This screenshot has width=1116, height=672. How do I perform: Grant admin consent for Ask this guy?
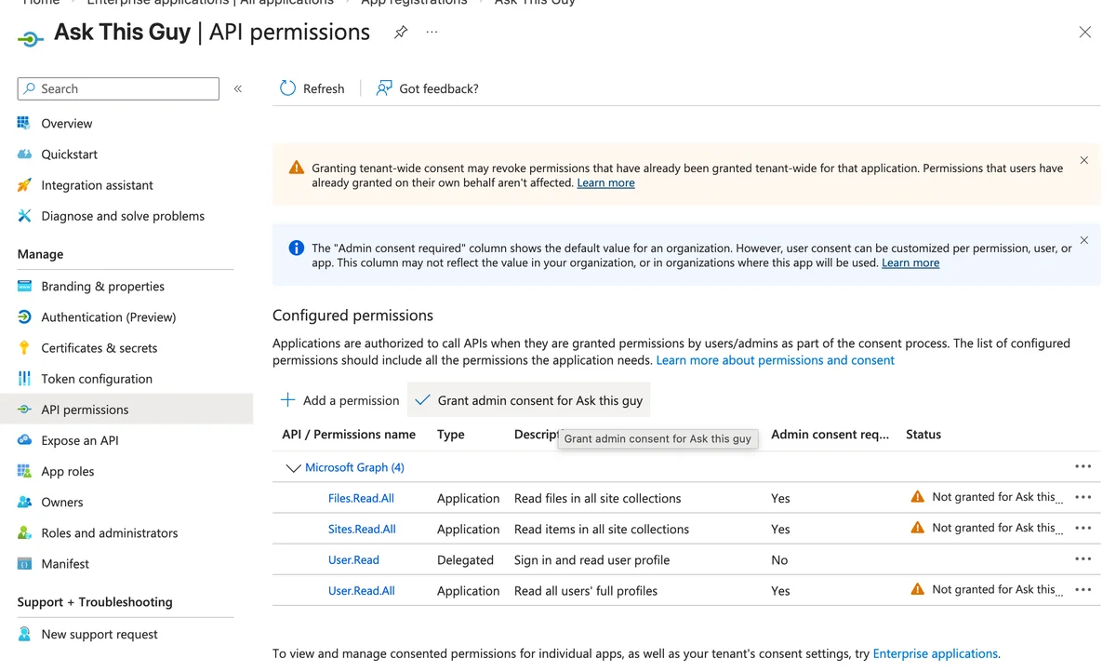tap(529, 400)
